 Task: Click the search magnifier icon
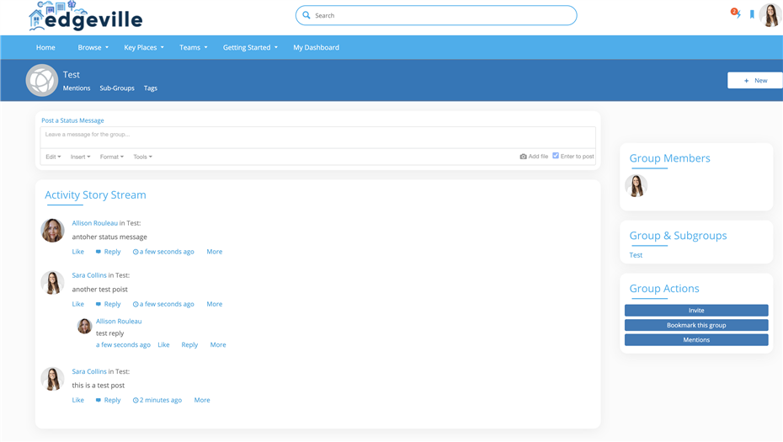[306, 15]
